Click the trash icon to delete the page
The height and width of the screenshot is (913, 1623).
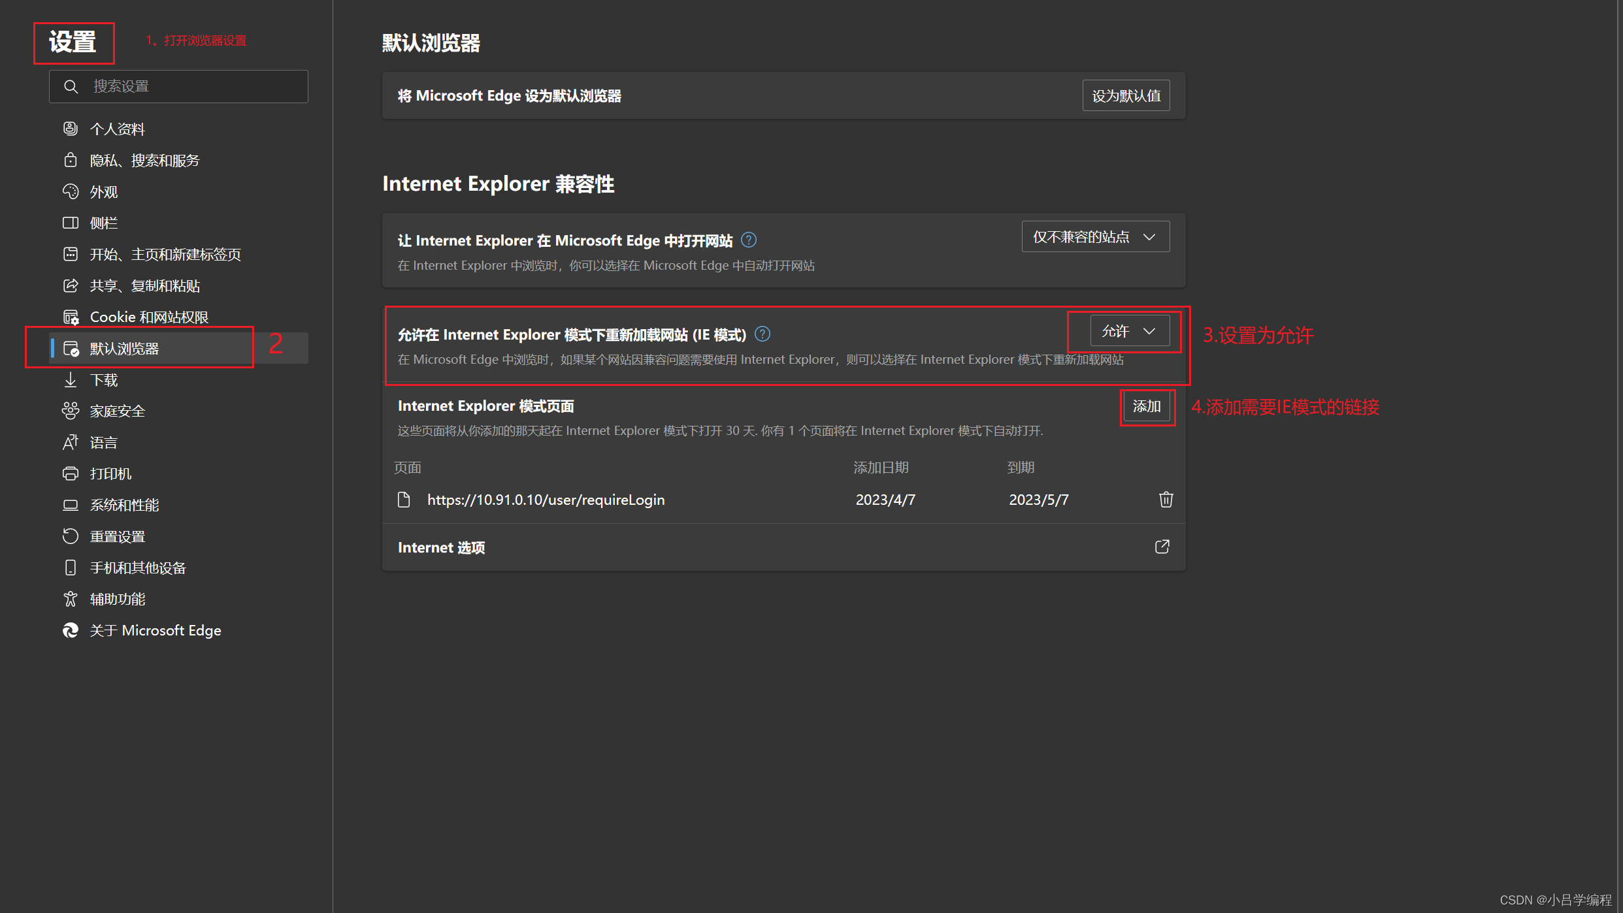[x=1166, y=500]
